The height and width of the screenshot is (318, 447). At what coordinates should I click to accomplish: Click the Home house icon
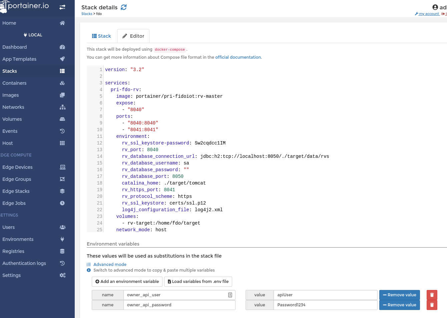tap(62, 23)
